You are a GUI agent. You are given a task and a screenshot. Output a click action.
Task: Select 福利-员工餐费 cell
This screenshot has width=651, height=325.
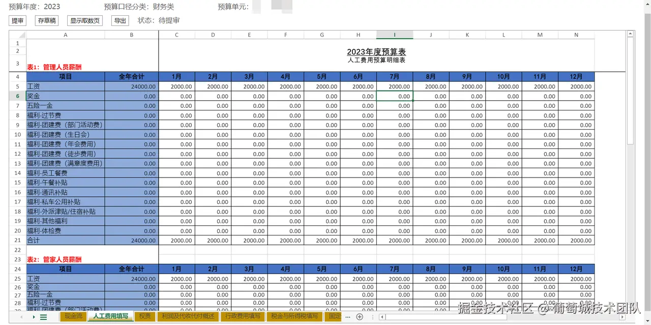[66, 173]
